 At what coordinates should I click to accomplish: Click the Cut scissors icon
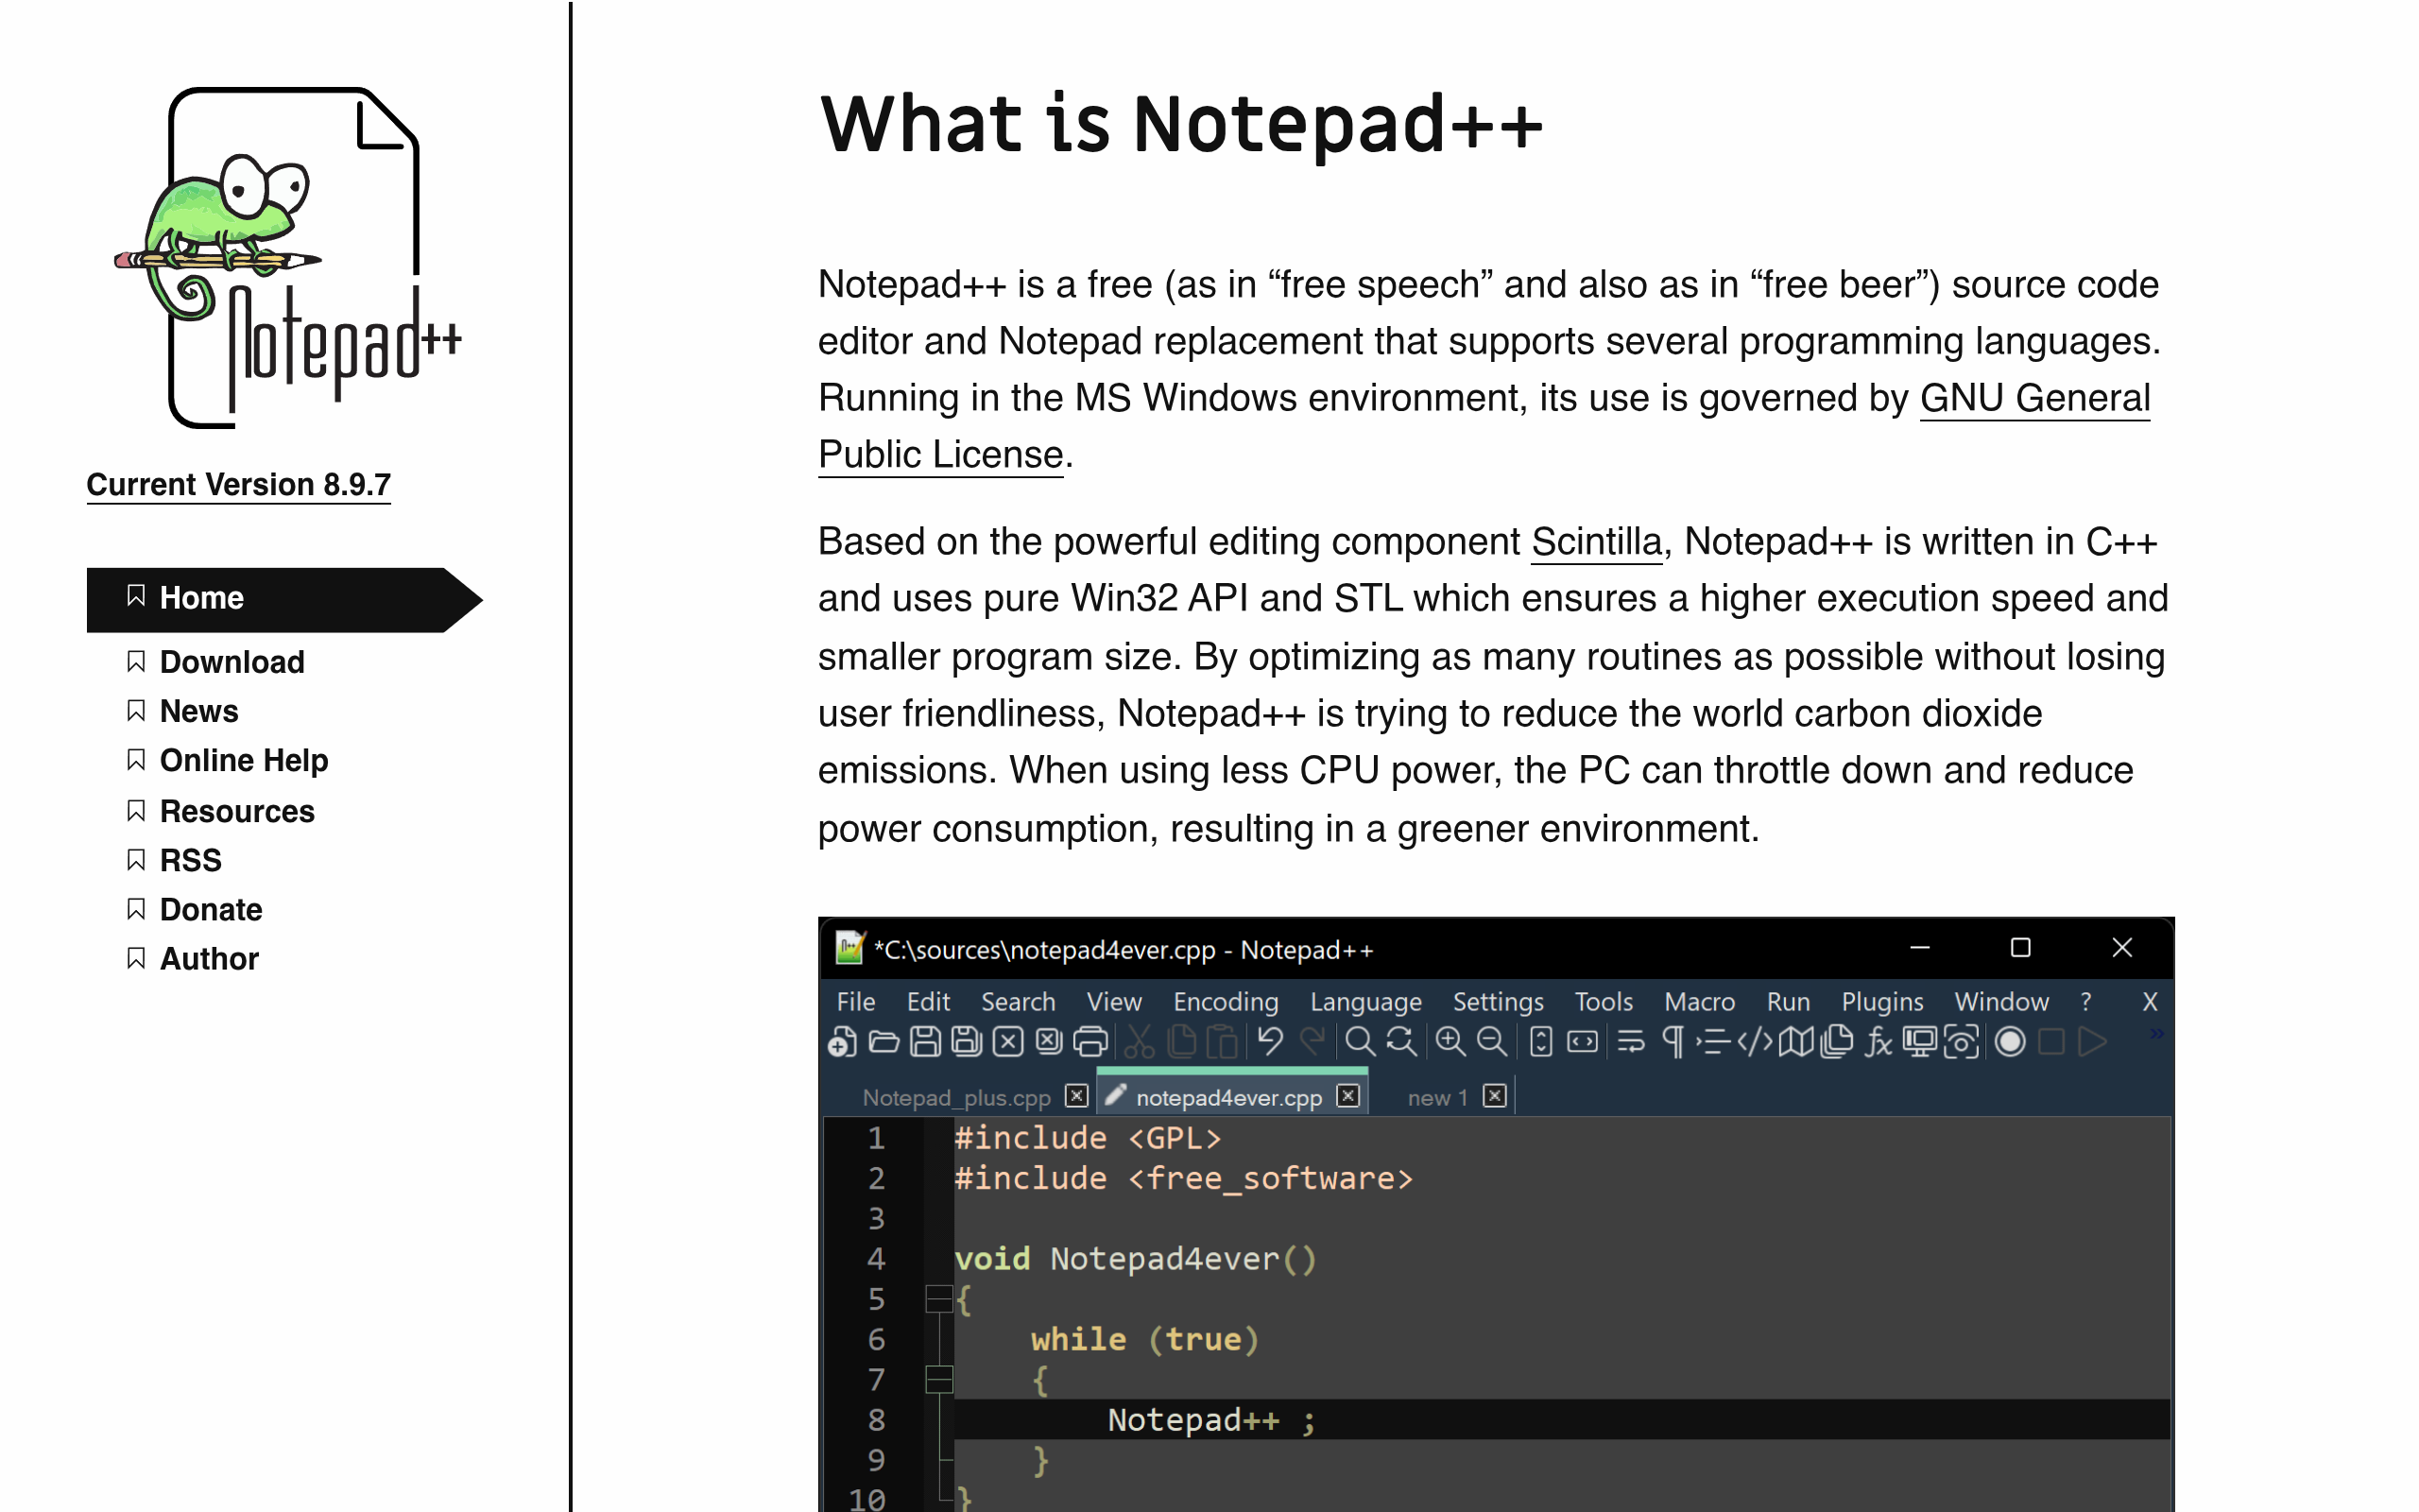click(x=1139, y=1042)
